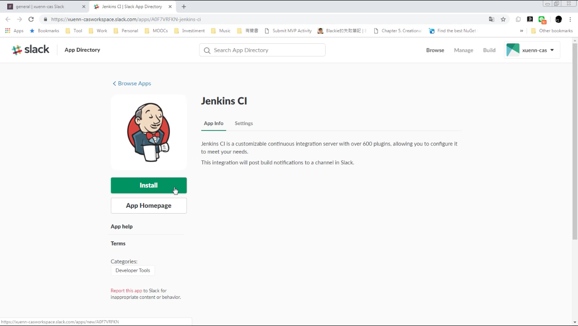Open the Tool bookmarks folder
Viewport: 578px width, 326px height.
tap(74, 31)
